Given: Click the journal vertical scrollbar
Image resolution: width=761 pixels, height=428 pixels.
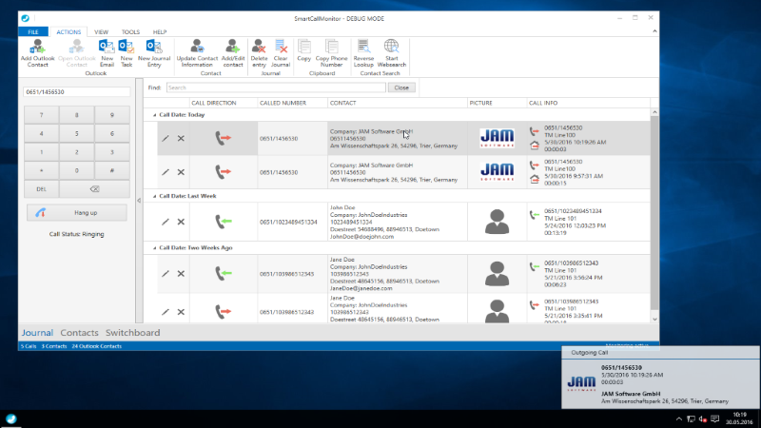Looking at the screenshot, I should click(x=654, y=213).
